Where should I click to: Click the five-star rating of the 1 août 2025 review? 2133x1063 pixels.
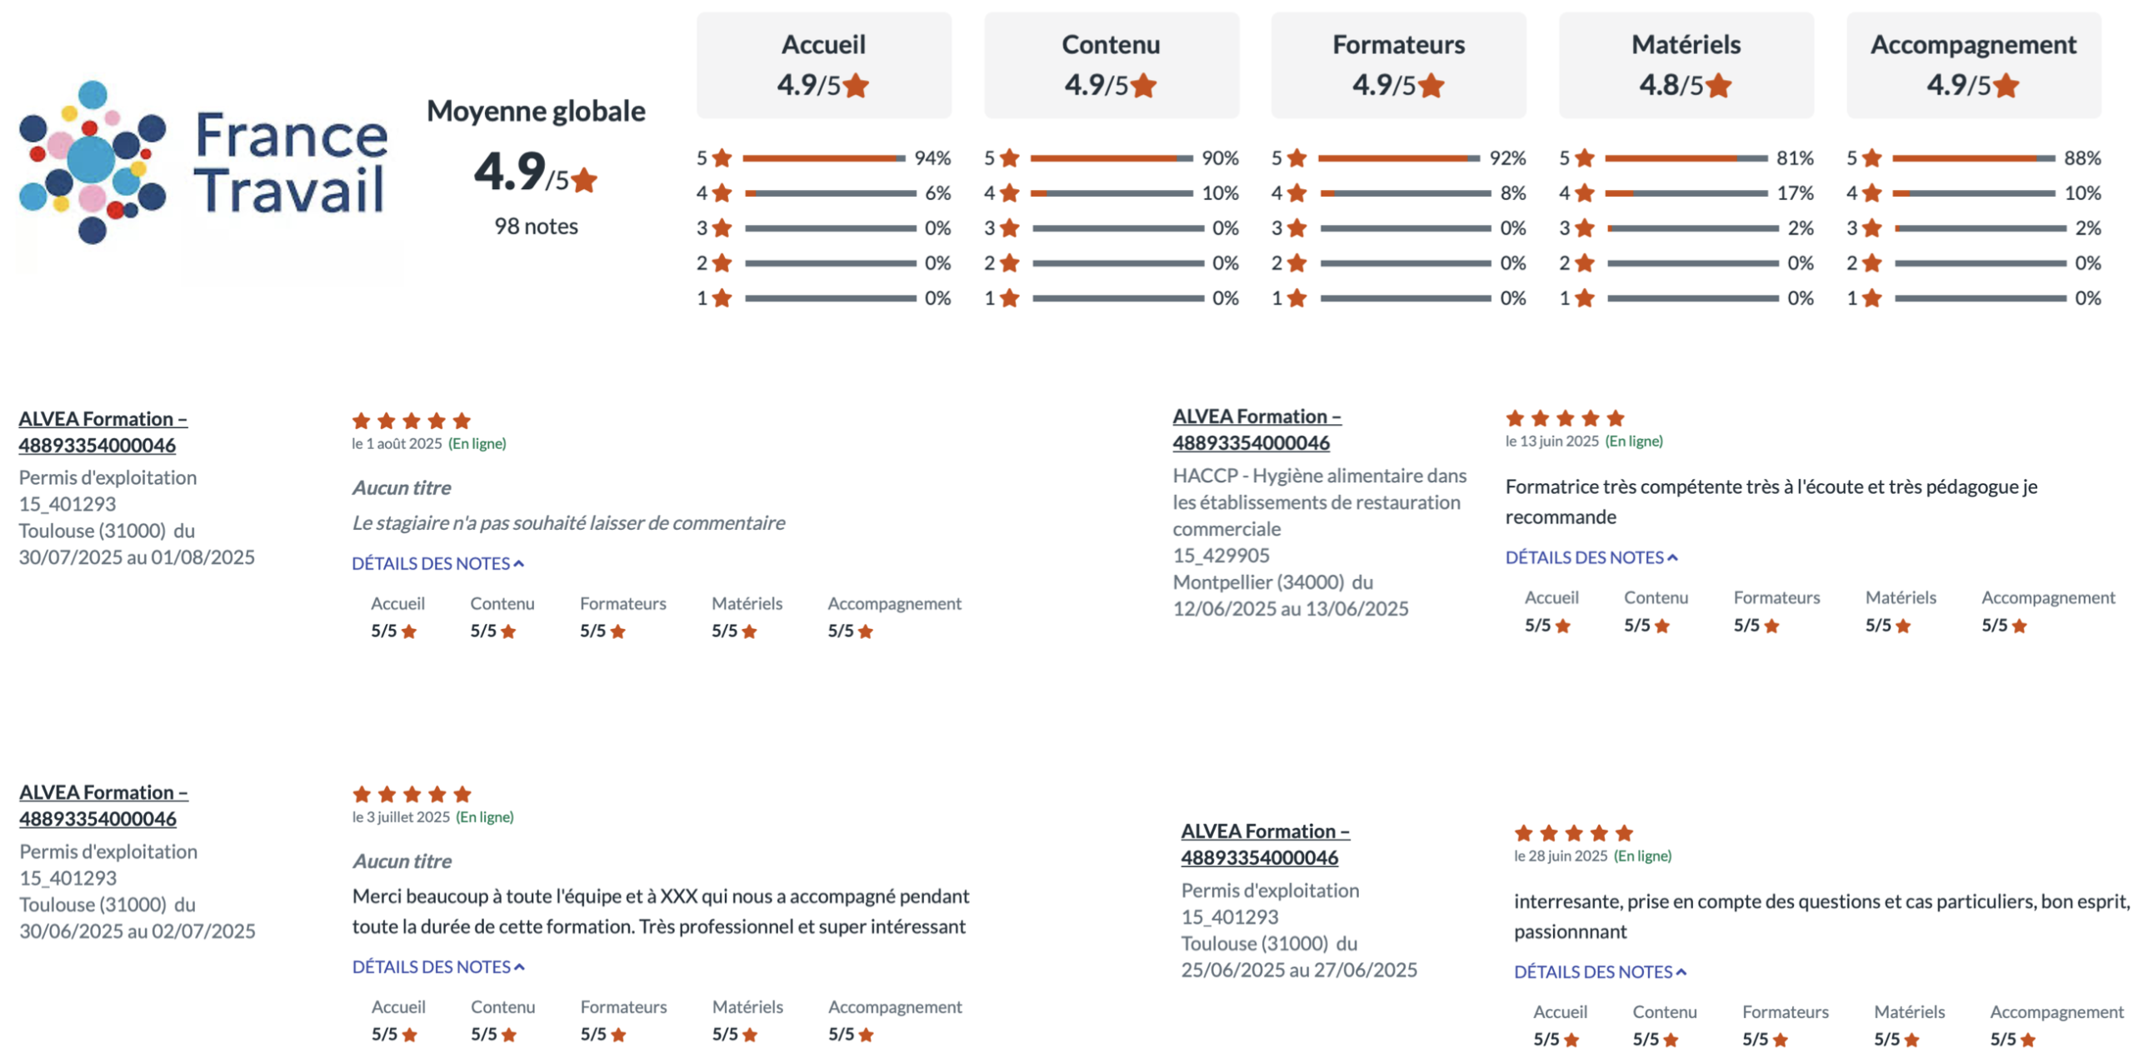[x=411, y=421]
